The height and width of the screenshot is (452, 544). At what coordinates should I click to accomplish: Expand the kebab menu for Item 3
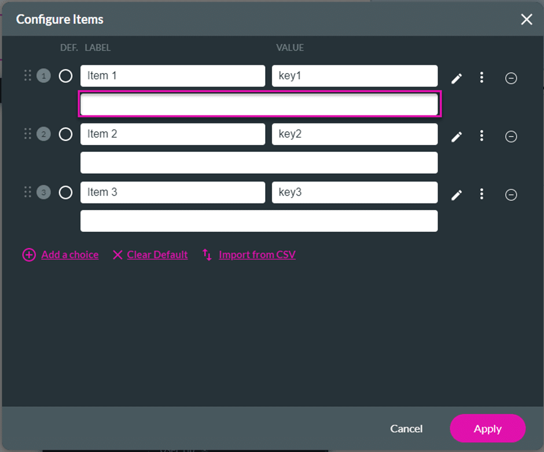(x=481, y=194)
